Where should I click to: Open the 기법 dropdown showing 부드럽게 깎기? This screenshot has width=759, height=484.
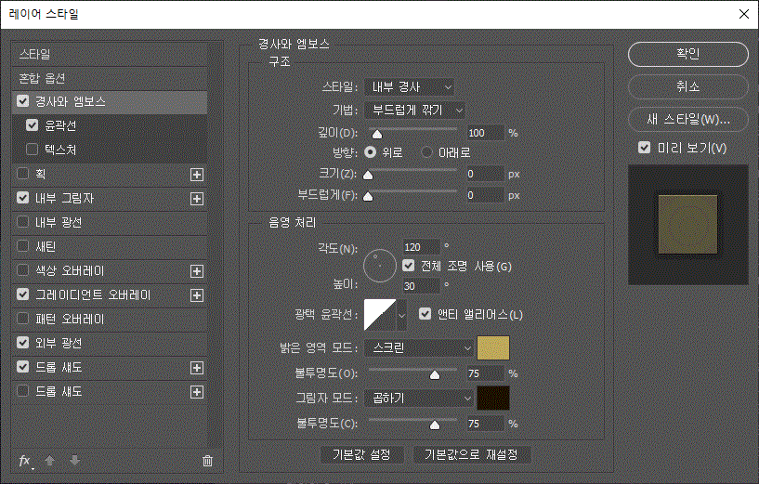tap(414, 111)
